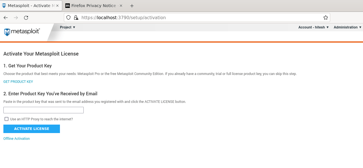Click the "Choose the product that best meets" paragraph
This screenshot has width=363, height=168.
pyautogui.click(x=150, y=74)
